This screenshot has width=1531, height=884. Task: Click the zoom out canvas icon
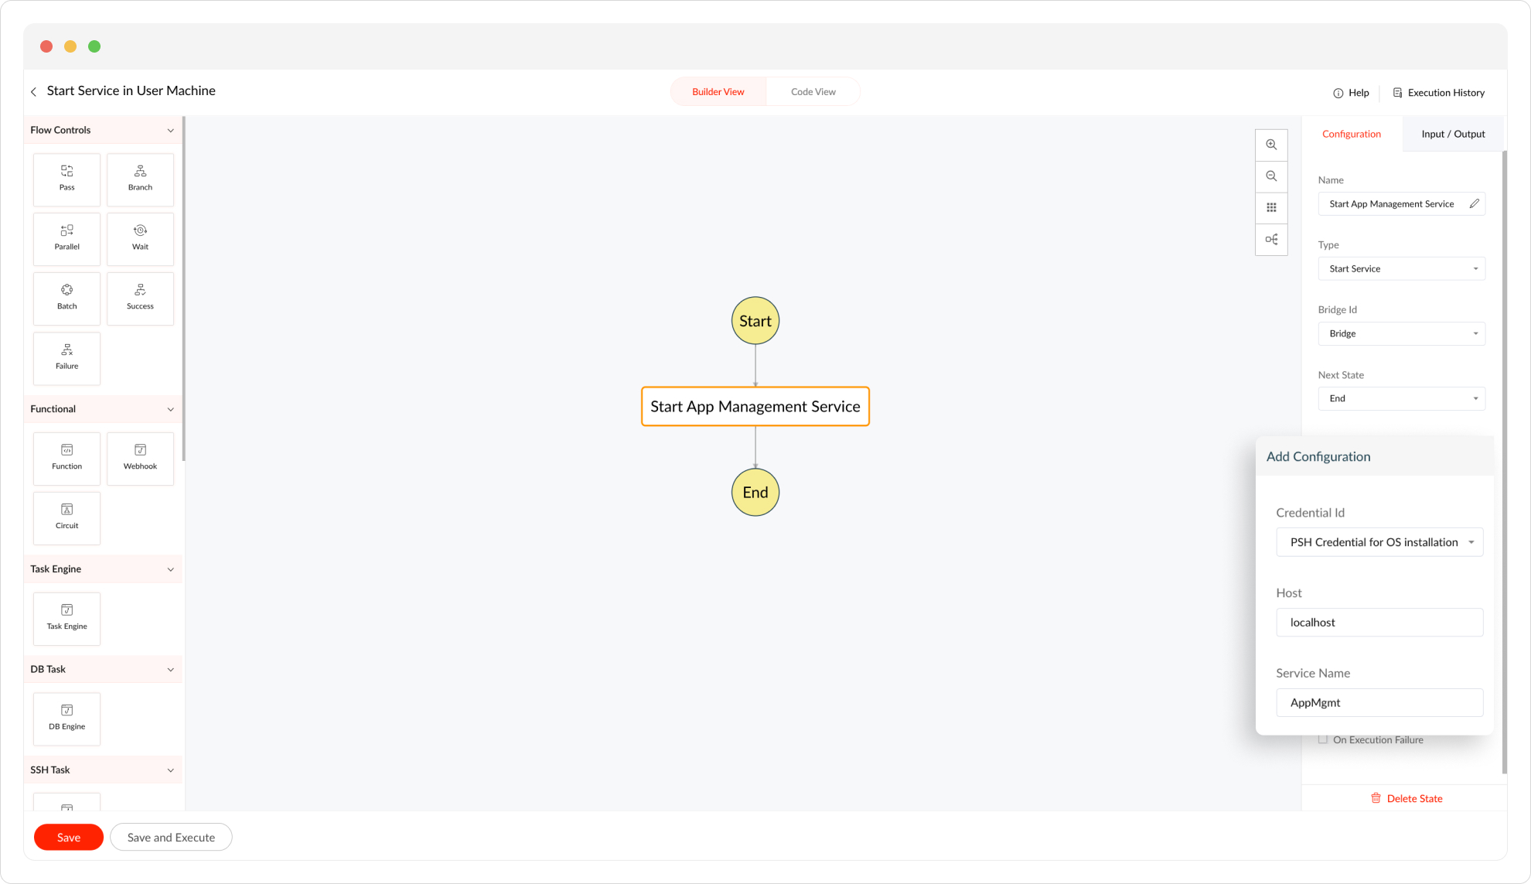point(1271,176)
